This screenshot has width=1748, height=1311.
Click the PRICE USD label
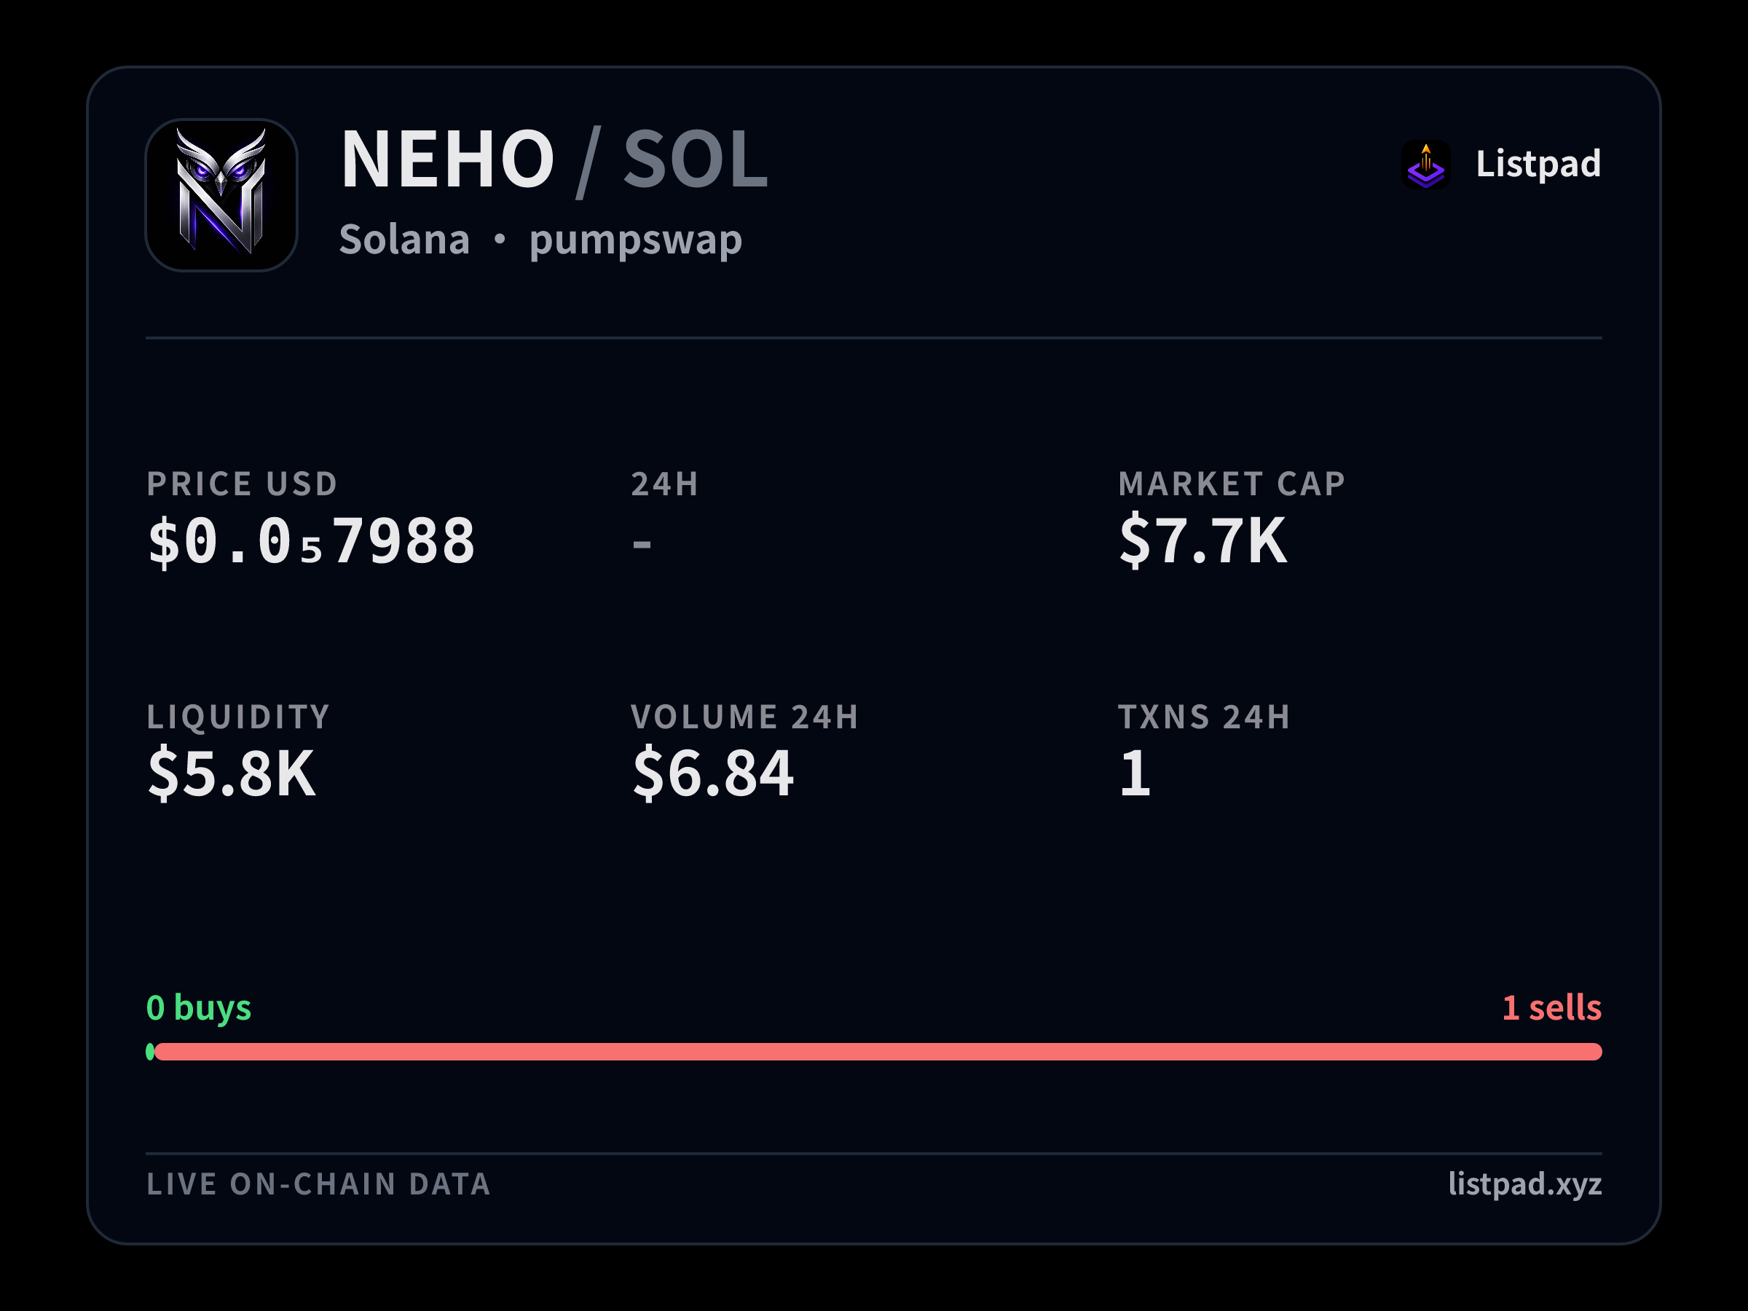[x=242, y=484]
